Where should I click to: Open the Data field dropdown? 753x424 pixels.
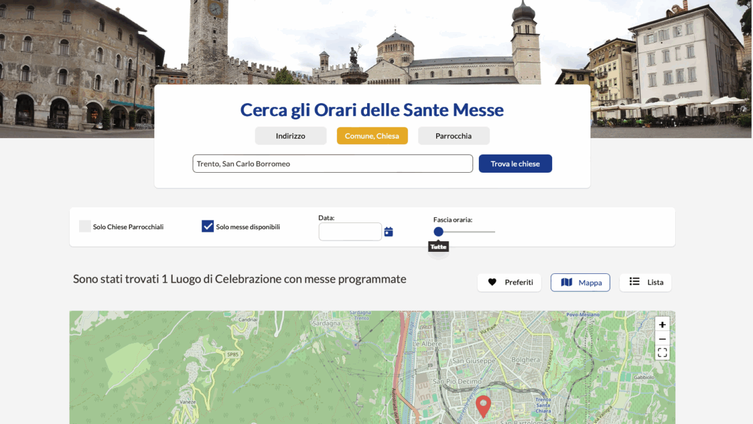point(350,231)
